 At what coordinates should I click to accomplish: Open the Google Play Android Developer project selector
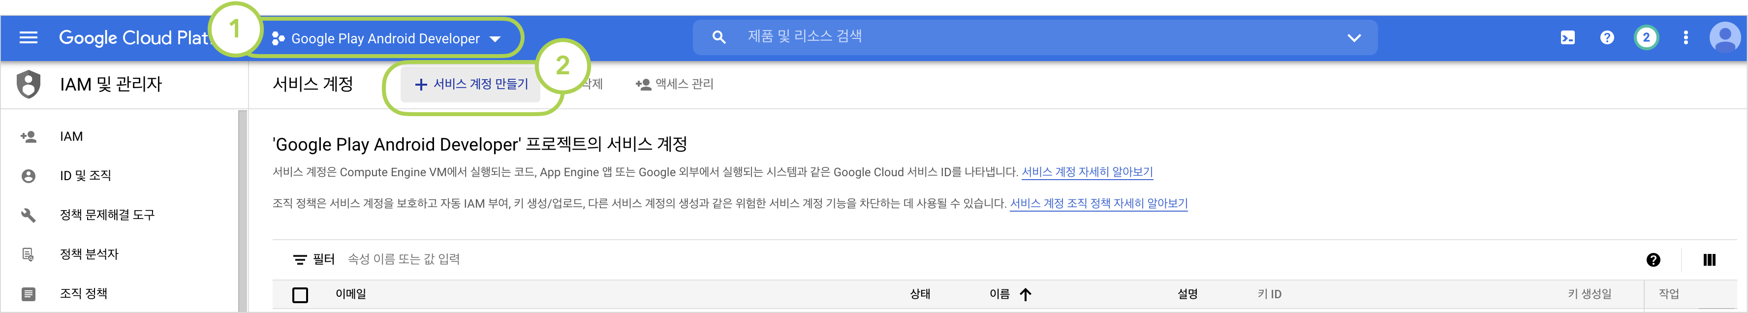(x=385, y=39)
